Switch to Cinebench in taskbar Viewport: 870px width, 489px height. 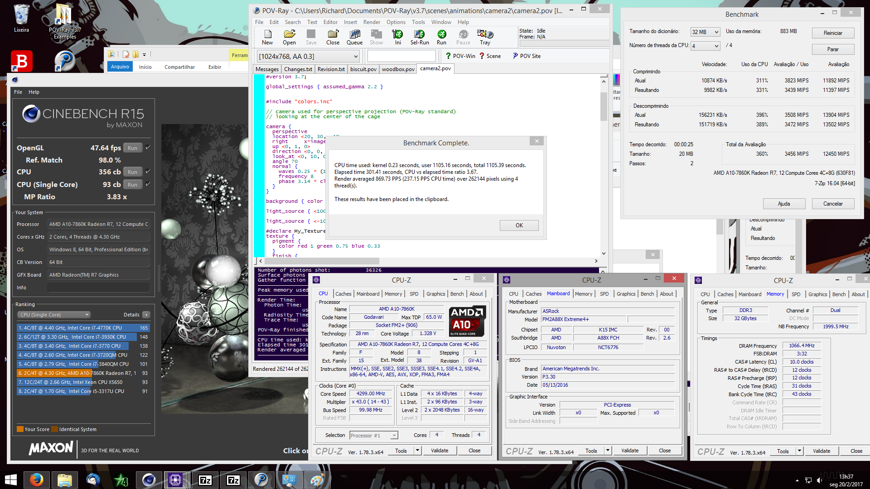(149, 479)
